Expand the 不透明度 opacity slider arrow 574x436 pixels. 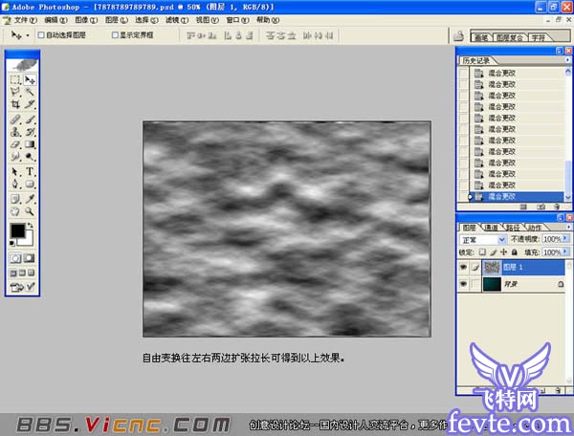tap(563, 239)
